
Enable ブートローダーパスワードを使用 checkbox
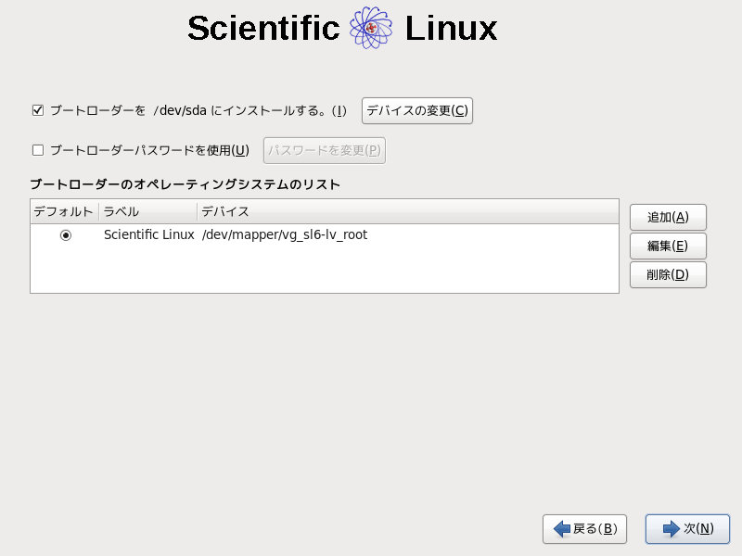click(x=38, y=150)
